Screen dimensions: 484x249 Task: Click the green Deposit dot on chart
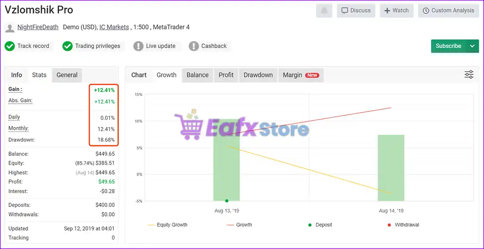pyautogui.click(x=226, y=201)
